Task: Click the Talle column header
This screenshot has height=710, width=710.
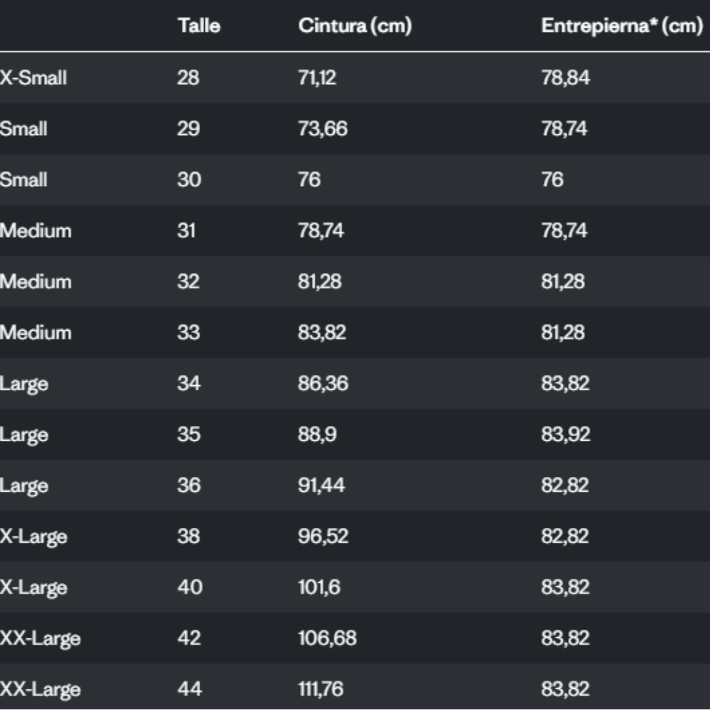Action: [199, 25]
